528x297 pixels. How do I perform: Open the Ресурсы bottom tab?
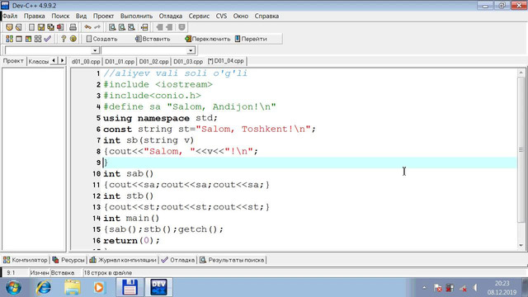tap(68, 260)
